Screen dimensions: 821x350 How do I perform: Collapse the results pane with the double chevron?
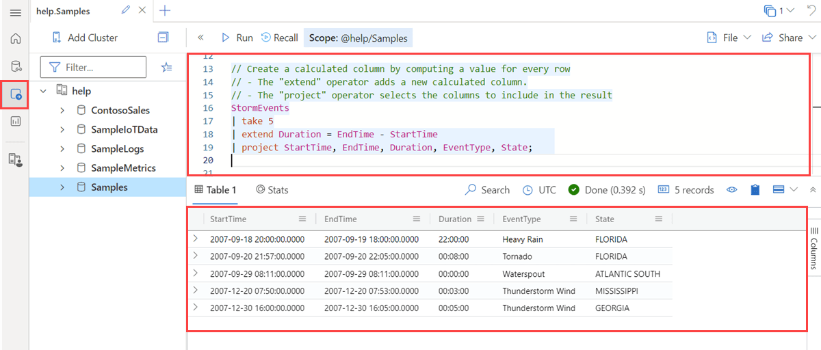point(813,190)
